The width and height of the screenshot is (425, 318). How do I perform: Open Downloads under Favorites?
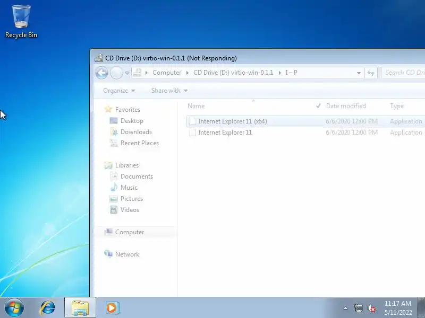pyautogui.click(x=136, y=132)
